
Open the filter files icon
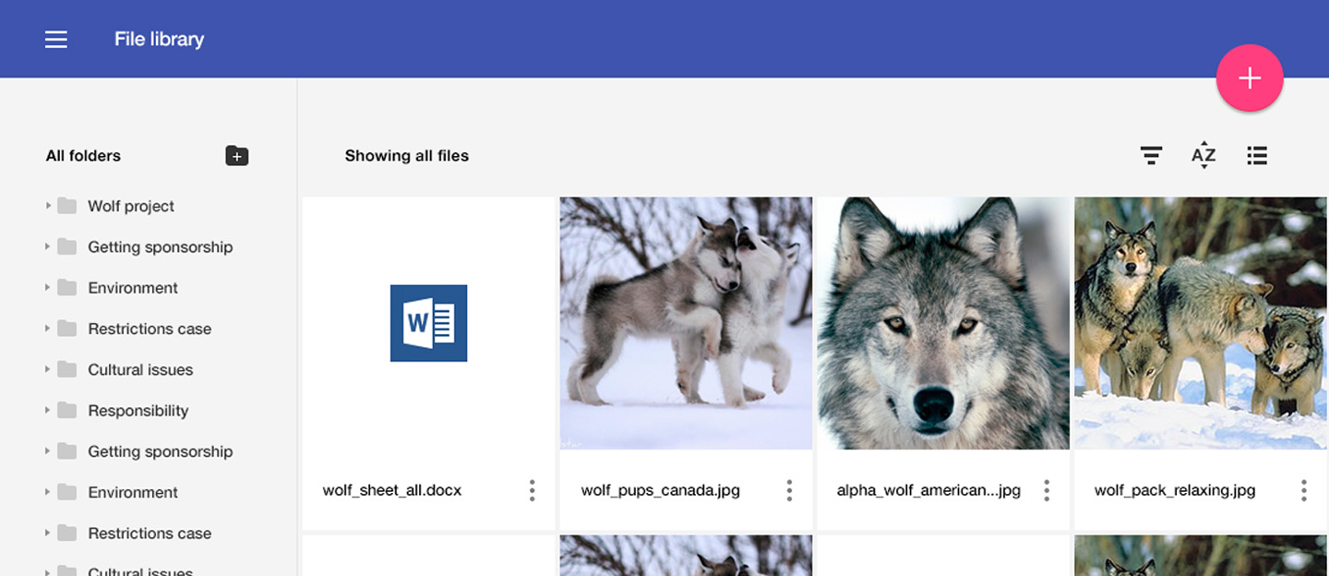[x=1151, y=156]
